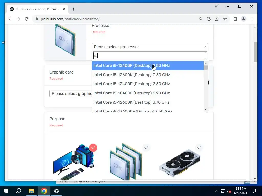Show hidden system tray icons

(x=216, y=191)
